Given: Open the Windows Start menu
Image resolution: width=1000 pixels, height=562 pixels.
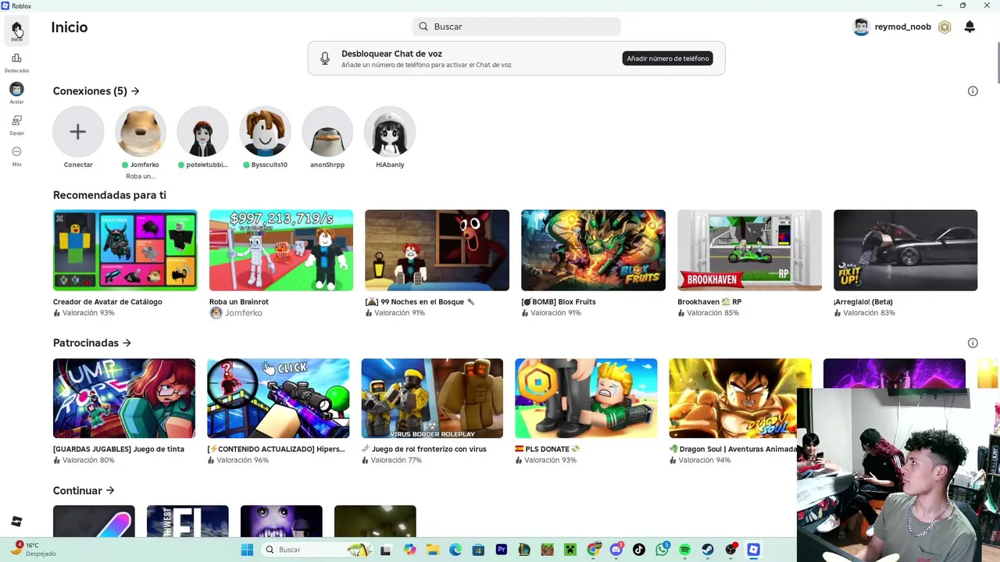Looking at the screenshot, I should (247, 550).
